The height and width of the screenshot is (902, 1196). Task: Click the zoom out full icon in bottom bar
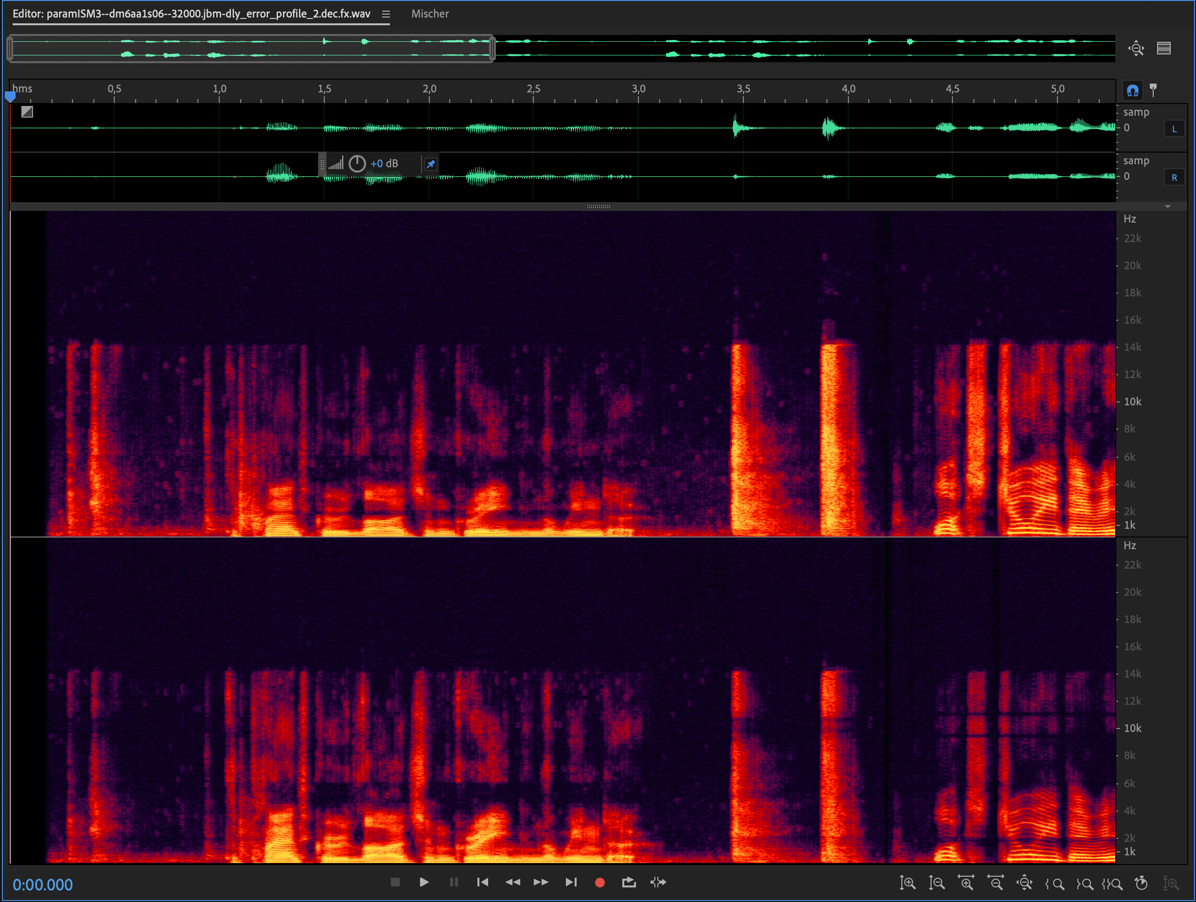pos(1024,883)
